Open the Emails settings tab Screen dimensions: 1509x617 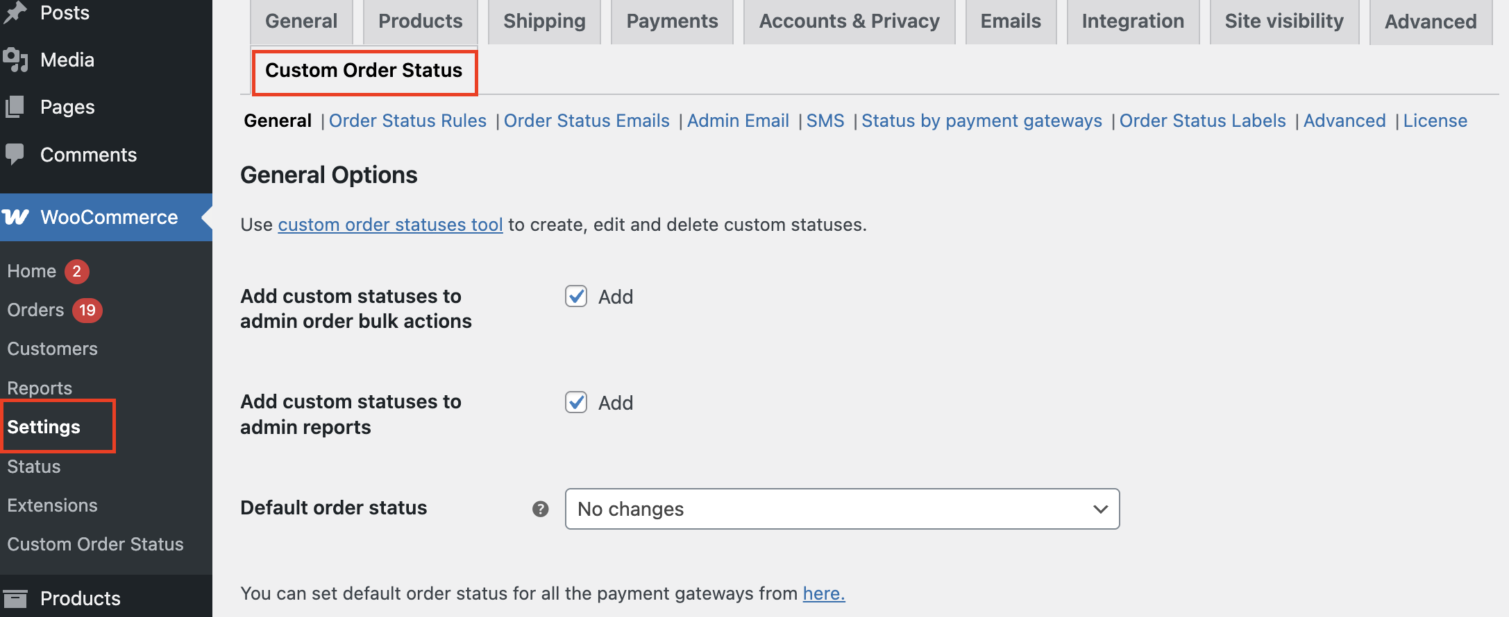point(1011,21)
